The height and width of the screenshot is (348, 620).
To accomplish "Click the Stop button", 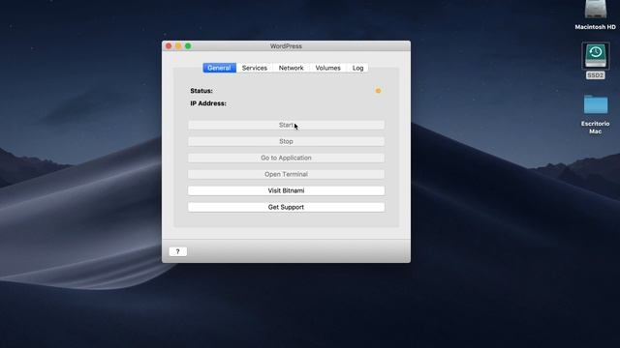I will [286, 141].
